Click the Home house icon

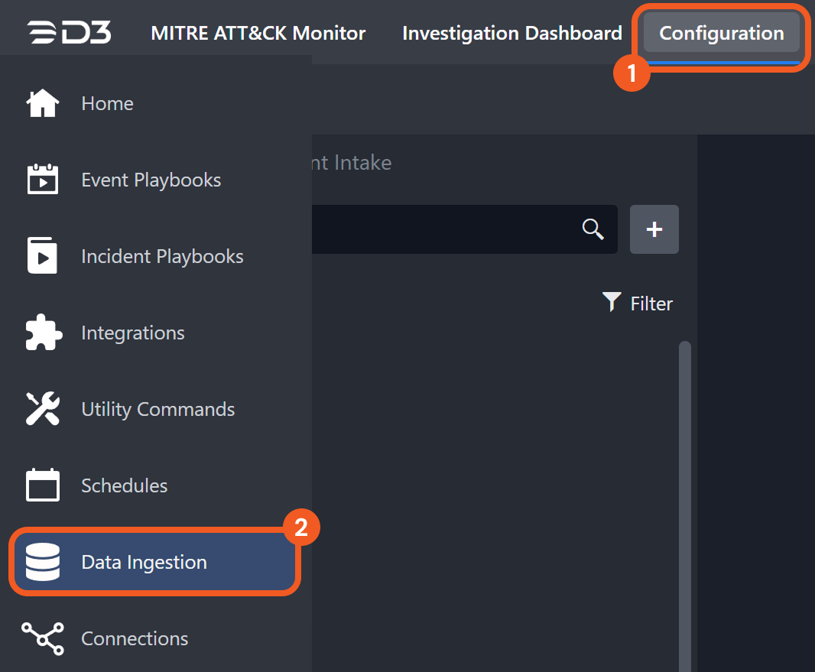43,103
